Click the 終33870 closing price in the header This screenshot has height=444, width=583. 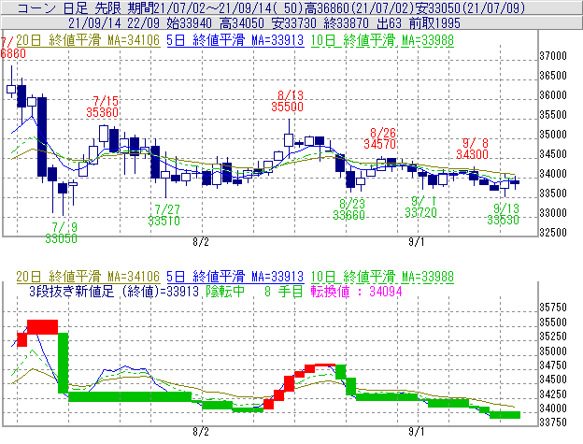[x=347, y=23]
